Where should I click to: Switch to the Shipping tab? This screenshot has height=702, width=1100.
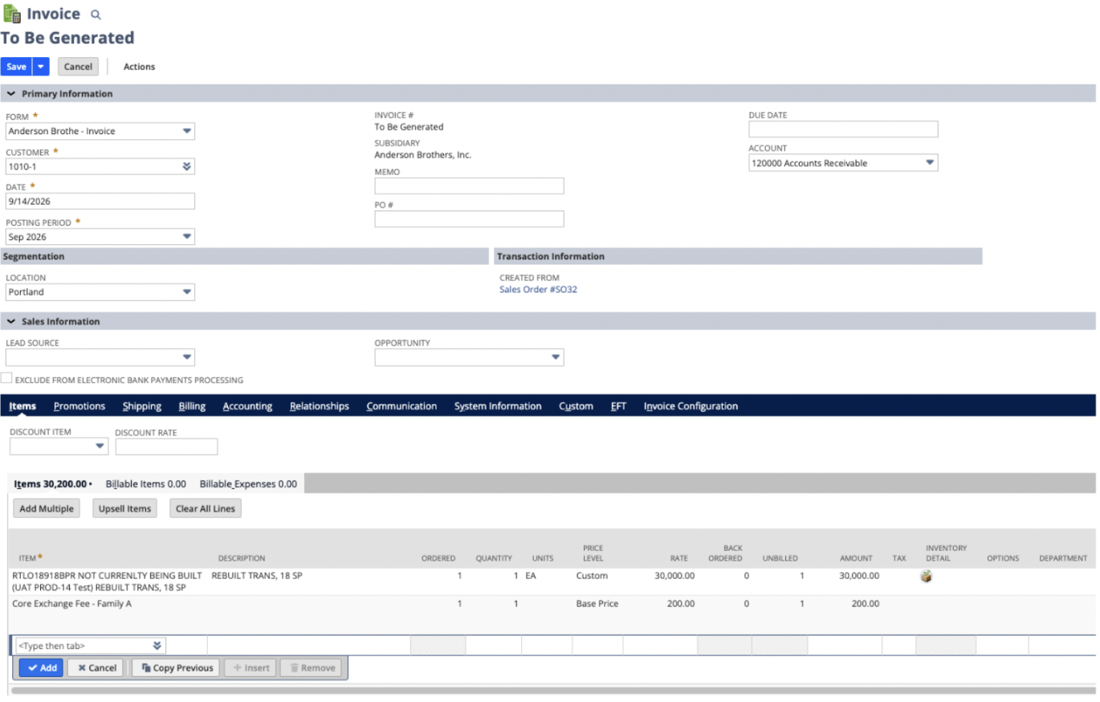point(142,406)
